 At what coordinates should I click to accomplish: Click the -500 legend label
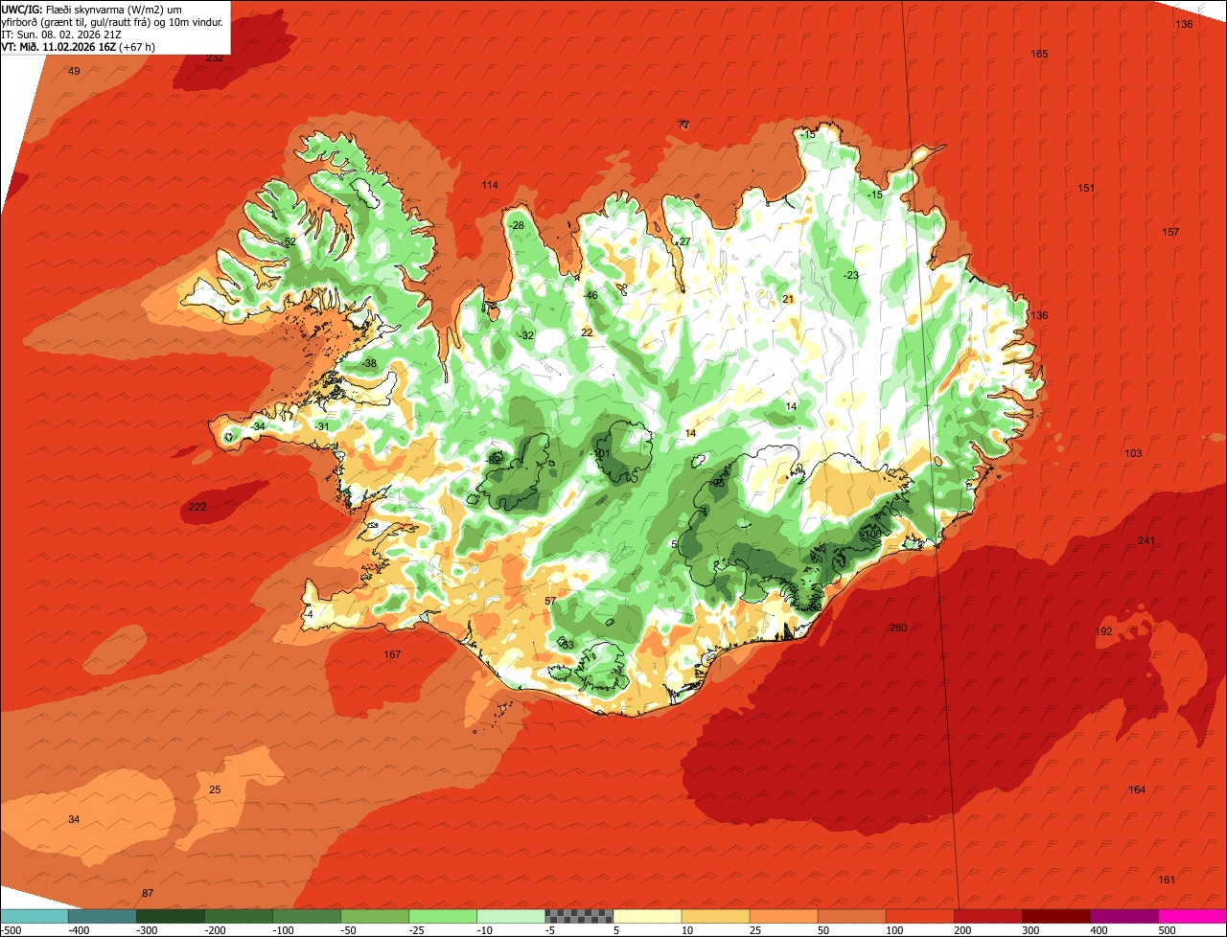click(12, 929)
